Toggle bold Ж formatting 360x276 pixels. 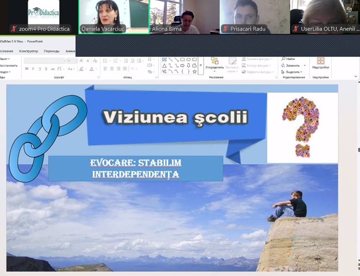click(x=27, y=69)
